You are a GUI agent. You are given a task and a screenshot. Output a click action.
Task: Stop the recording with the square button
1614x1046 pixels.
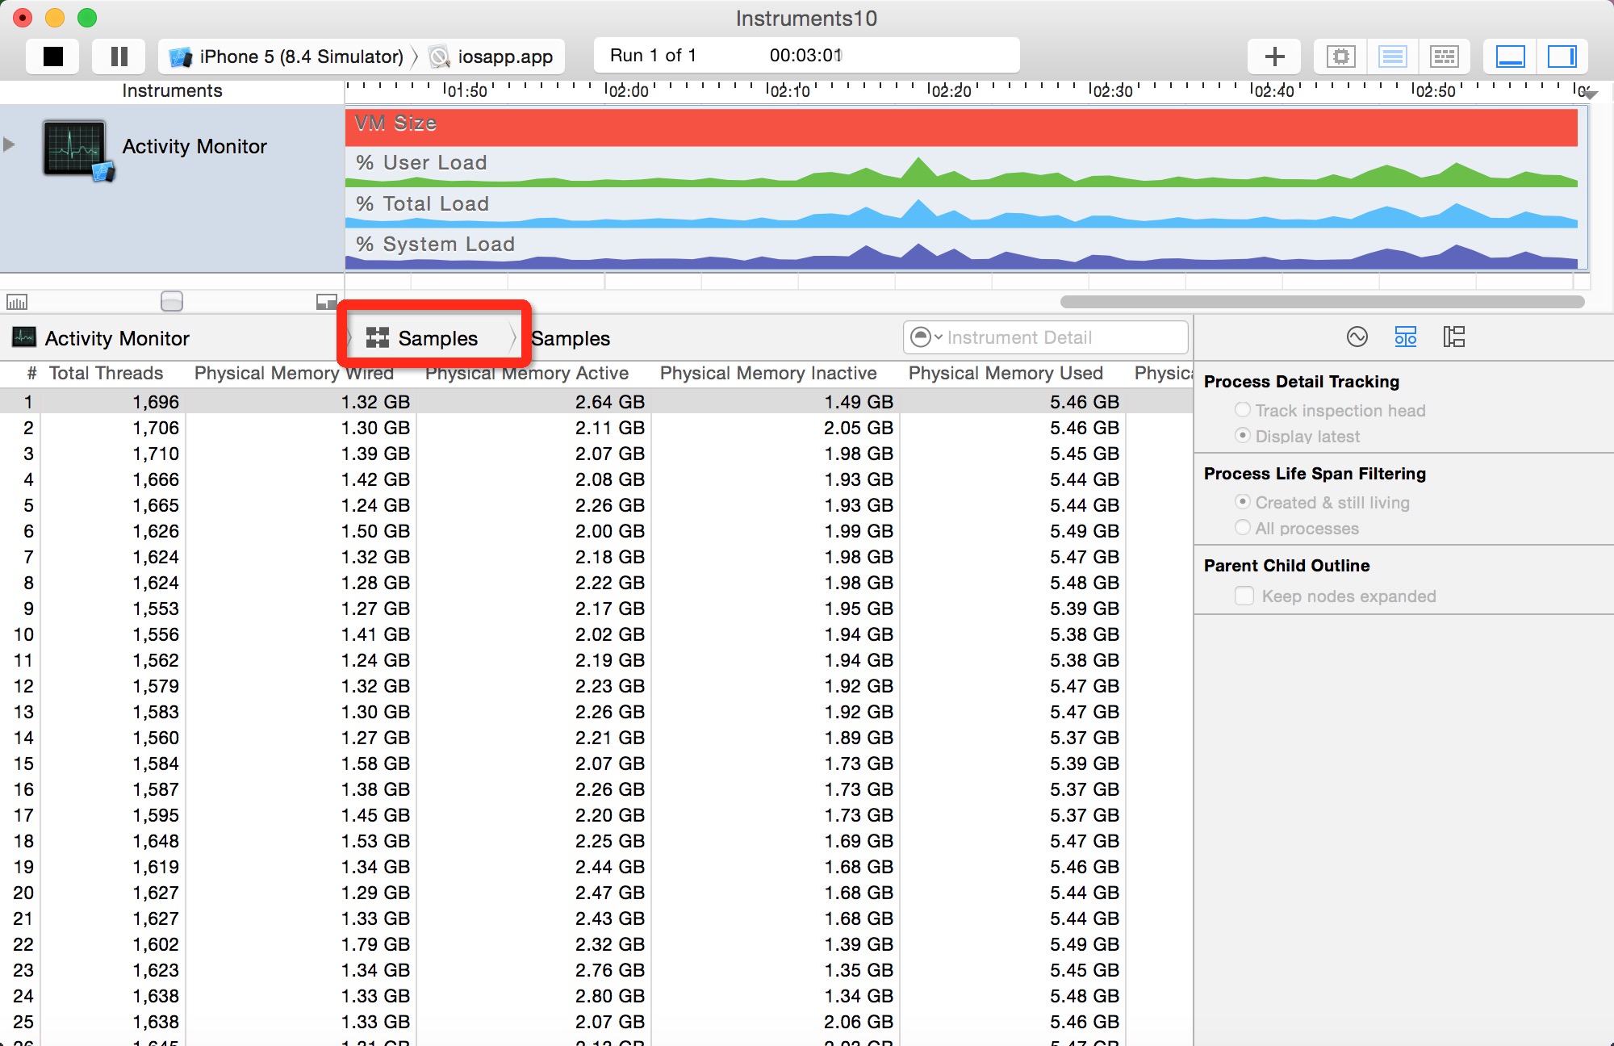click(52, 56)
